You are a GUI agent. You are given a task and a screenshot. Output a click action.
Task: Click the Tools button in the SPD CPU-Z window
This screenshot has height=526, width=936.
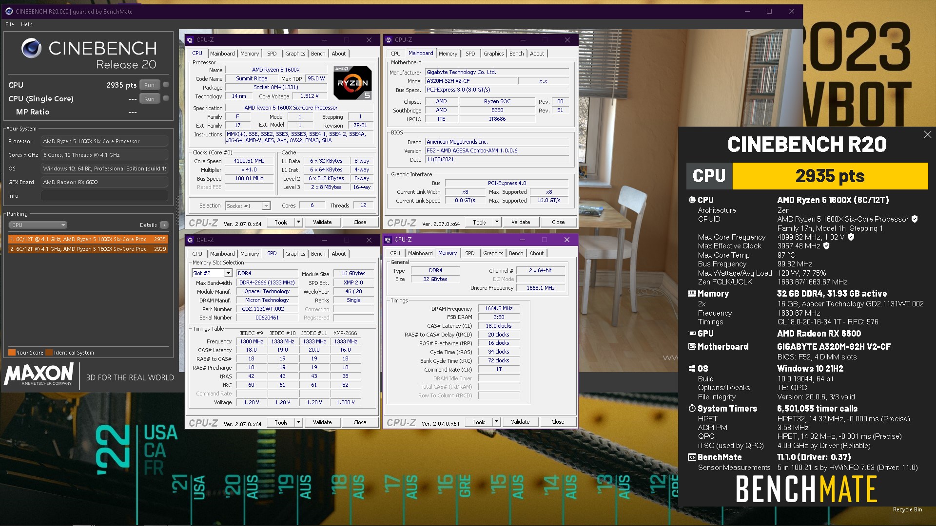tap(281, 422)
